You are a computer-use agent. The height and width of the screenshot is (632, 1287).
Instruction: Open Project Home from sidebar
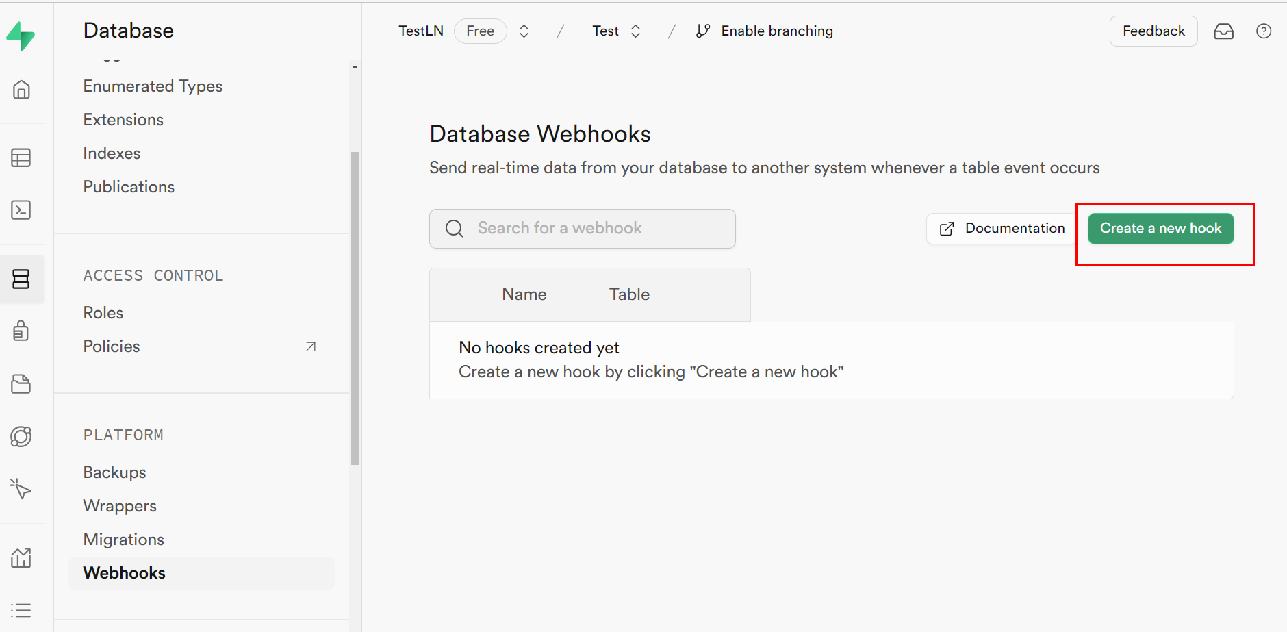pyautogui.click(x=21, y=90)
